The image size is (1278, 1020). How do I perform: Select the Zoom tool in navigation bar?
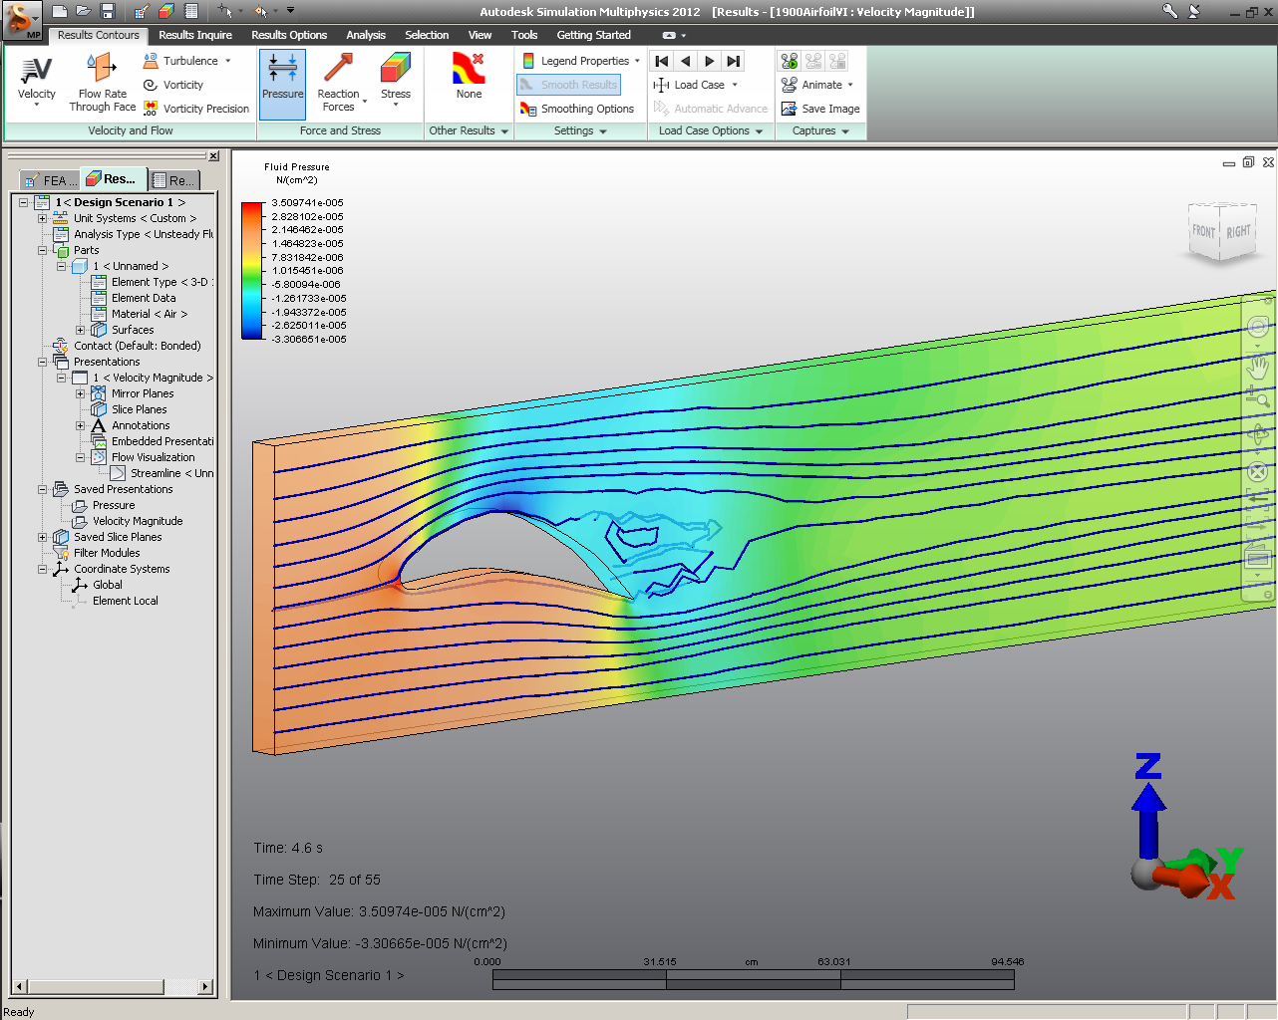[1258, 397]
